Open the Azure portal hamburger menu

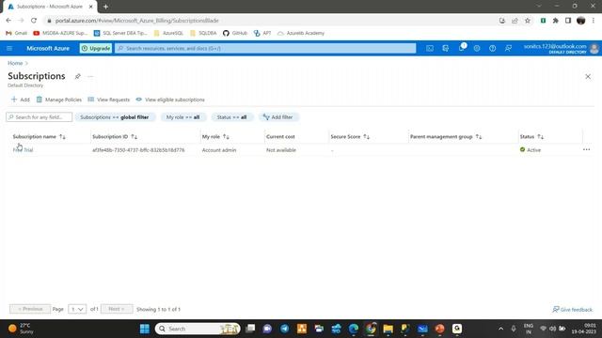coord(9,48)
